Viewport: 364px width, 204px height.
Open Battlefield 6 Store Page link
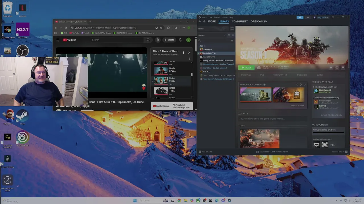246,75
